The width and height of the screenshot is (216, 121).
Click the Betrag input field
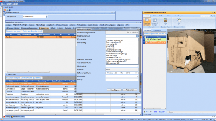[x=122, y=80]
